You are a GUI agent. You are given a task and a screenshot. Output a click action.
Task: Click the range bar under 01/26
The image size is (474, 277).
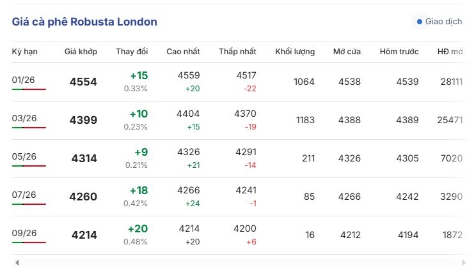(29, 89)
